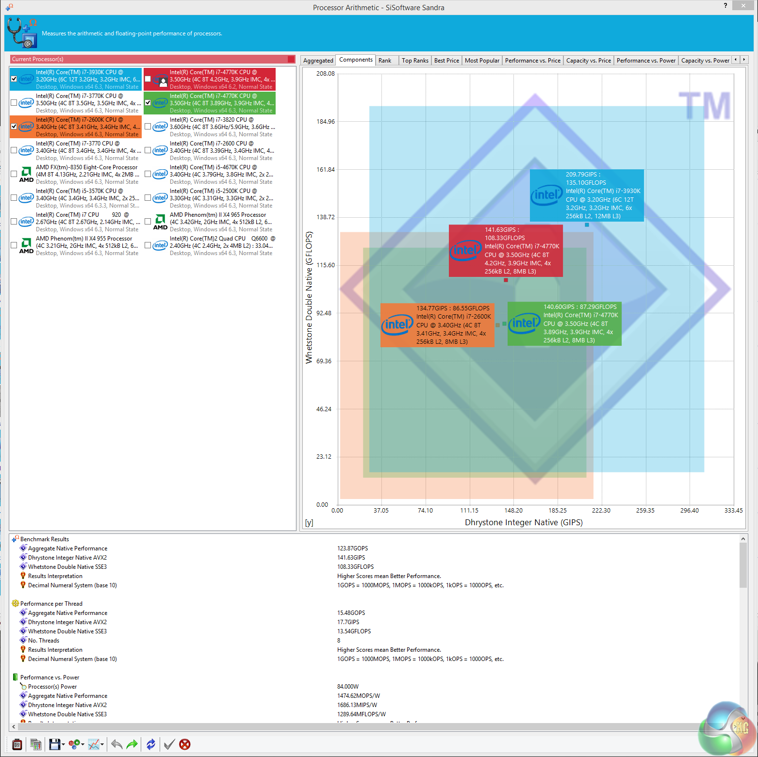Click the AMD logo beside Phenom II X4 965

(160, 222)
